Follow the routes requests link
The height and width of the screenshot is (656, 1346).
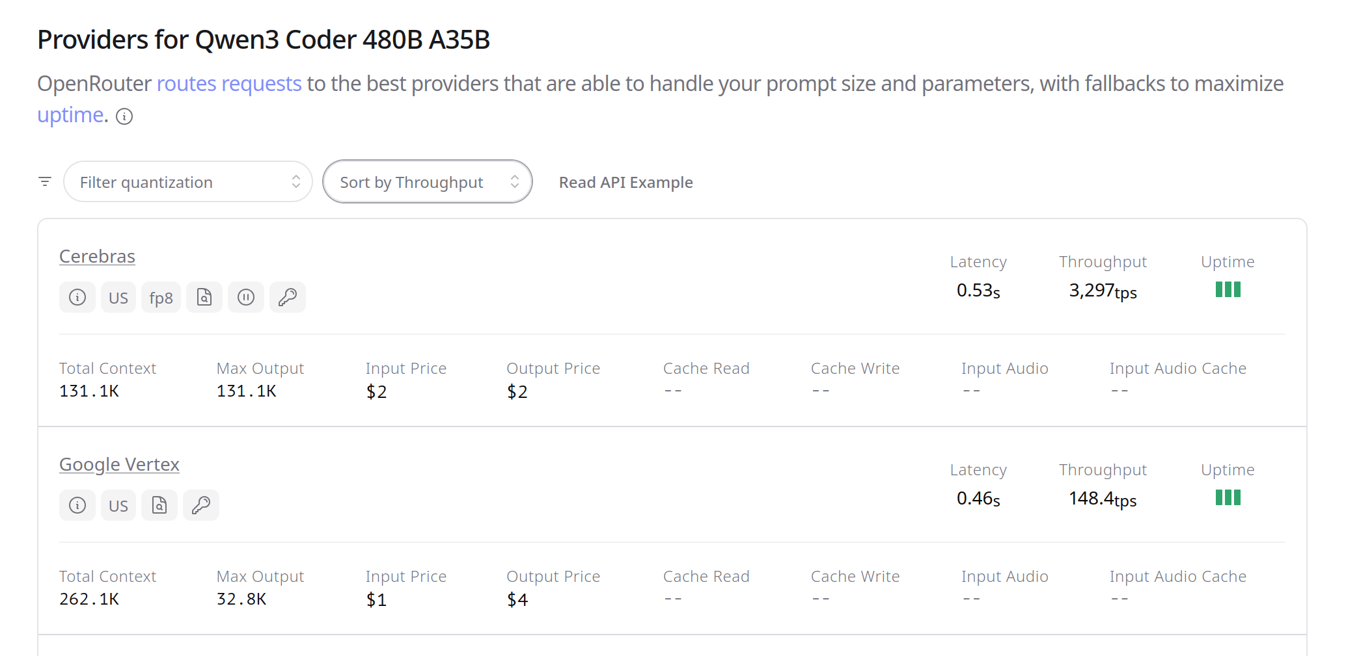[x=229, y=84]
